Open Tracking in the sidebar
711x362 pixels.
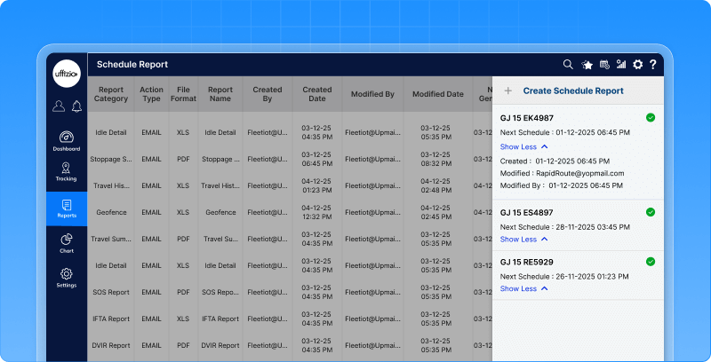coord(67,171)
